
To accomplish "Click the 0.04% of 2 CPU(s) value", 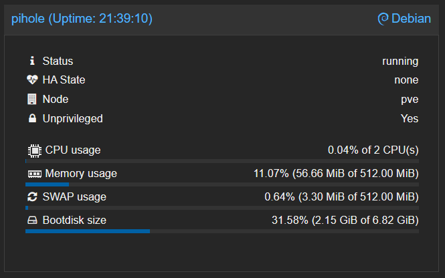I will click(x=373, y=150).
